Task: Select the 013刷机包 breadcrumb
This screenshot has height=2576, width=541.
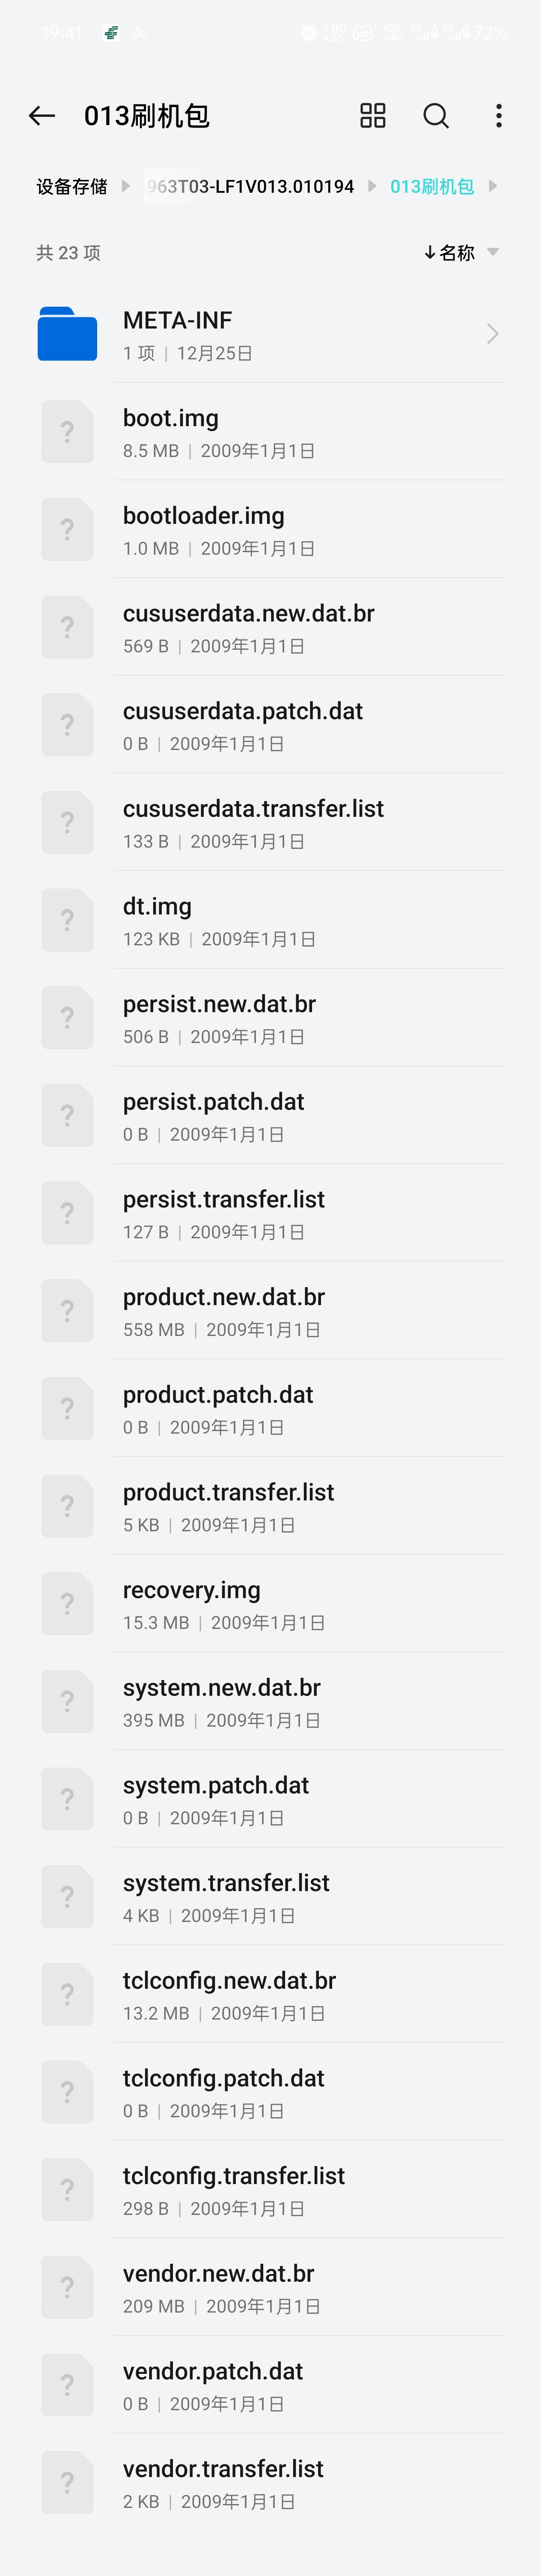Action: (432, 187)
